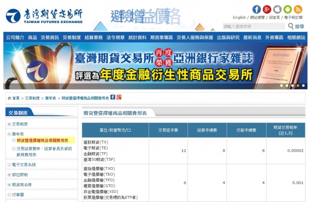This screenshot has height=202, width=309.
Task: Open the Facebook icon in header
Action: [x=257, y=9]
